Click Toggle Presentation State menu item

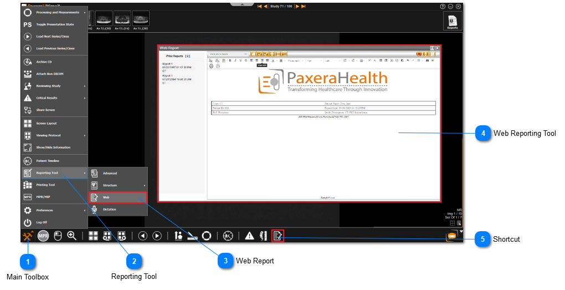(x=54, y=24)
